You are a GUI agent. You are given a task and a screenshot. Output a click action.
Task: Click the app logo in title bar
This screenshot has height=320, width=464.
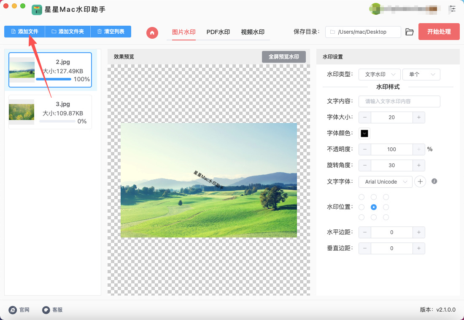click(37, 9)
